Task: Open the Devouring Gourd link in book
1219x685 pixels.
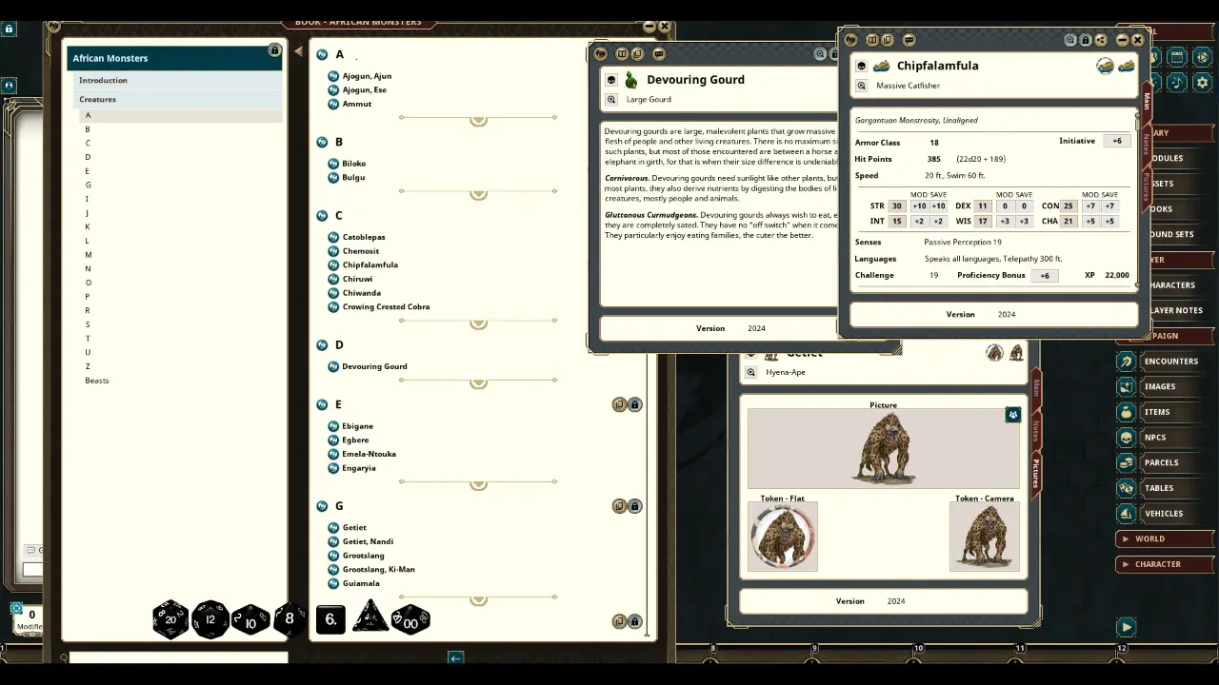Action: coord(374,366)
